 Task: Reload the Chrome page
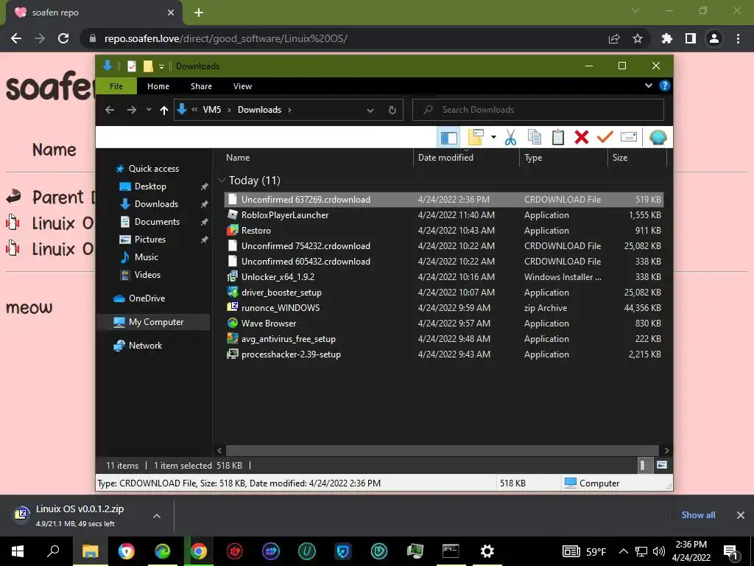pyautogui.click(x=63, y=38)
